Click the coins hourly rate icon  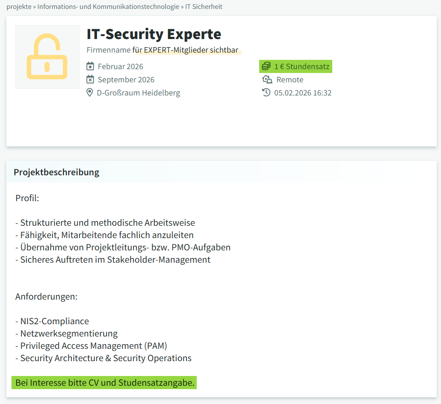266,66
